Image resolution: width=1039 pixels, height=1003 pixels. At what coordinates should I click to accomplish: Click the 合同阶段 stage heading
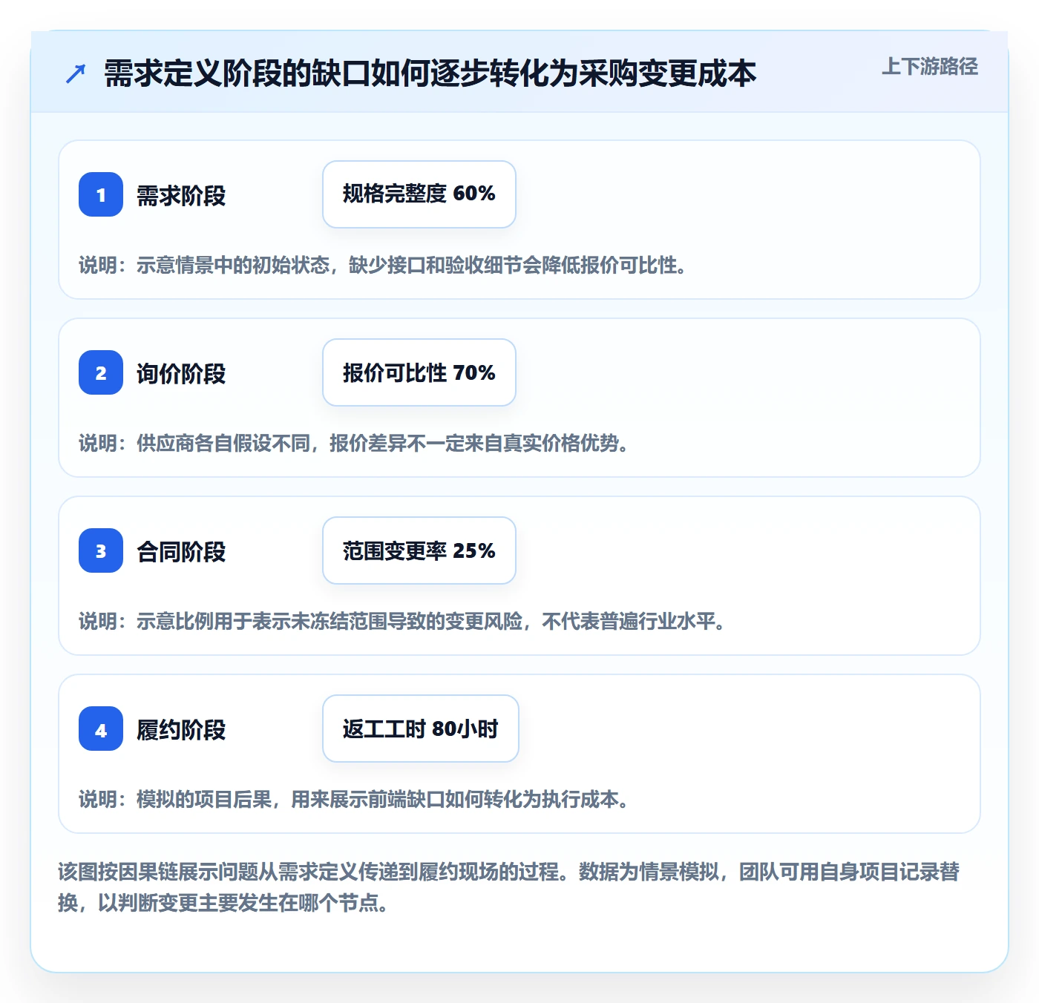(181, 552)
